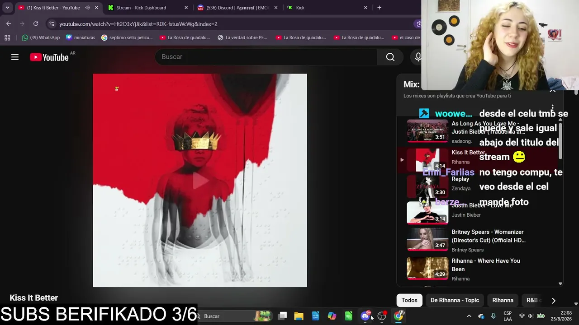The width and height of the screenshot is (579, 325).
Task: Open the OneDrive cloud tray icon
Action: 481,316
